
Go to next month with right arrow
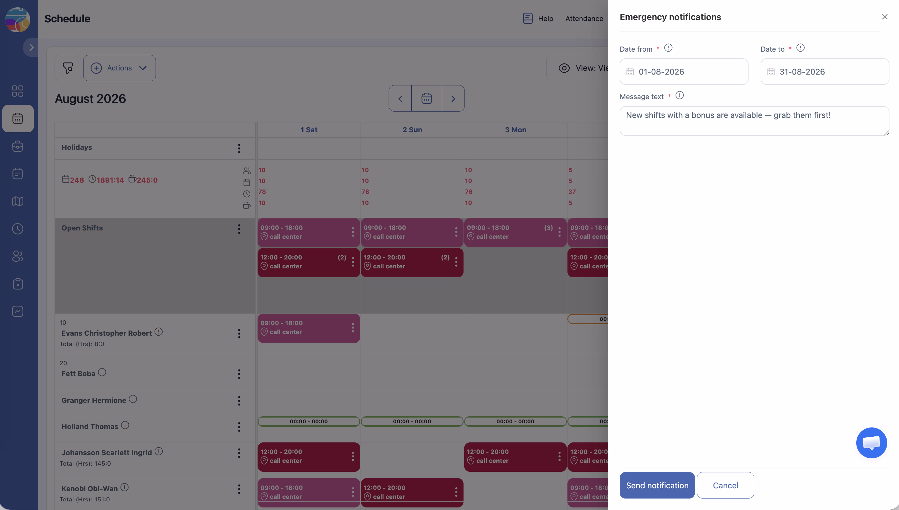tap(453, 99)
